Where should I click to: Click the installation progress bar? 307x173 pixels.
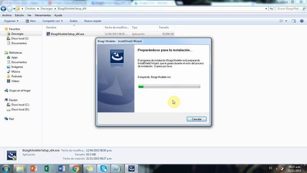coord(169,86)
